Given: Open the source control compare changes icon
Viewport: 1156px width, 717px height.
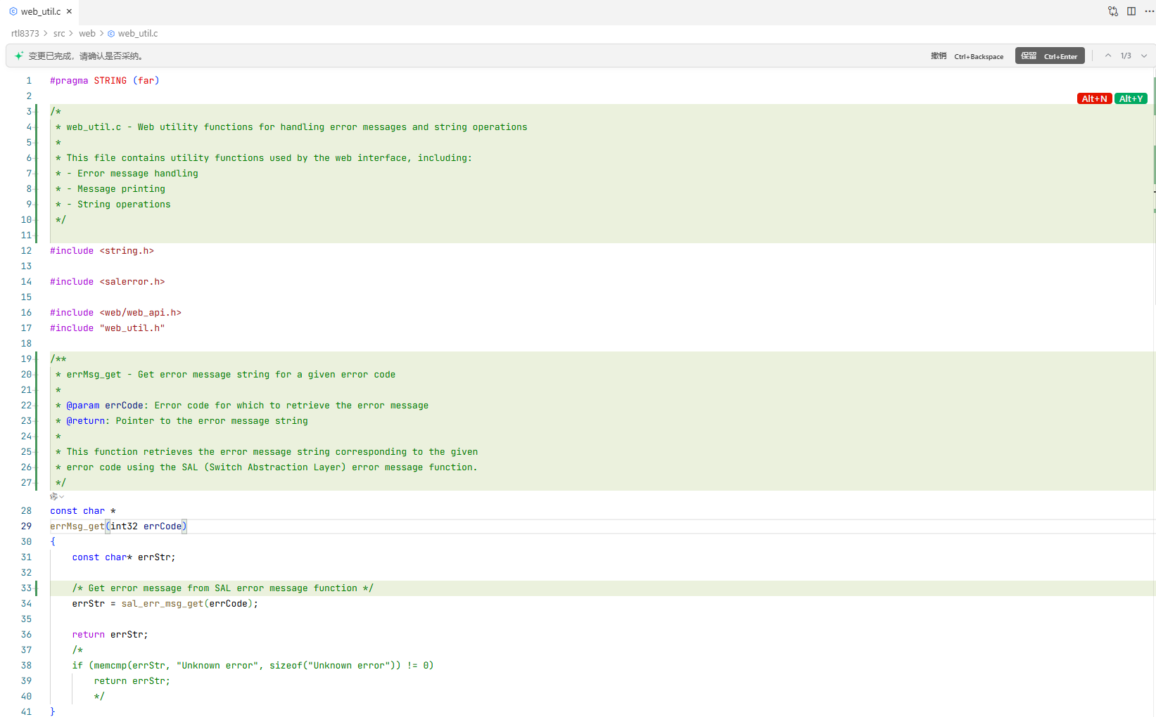Looking at the screenshot, I should click(x=1112, y=11).
